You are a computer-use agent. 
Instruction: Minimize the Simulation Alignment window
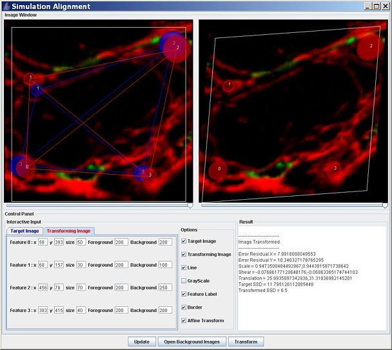click(367, 6)
